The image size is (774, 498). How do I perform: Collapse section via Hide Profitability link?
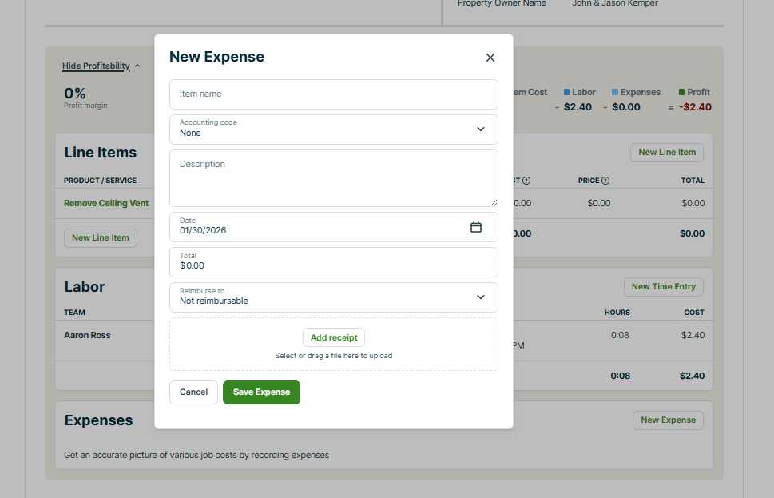[96, 66]
